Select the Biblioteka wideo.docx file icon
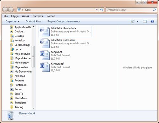 tap(45, 43)
